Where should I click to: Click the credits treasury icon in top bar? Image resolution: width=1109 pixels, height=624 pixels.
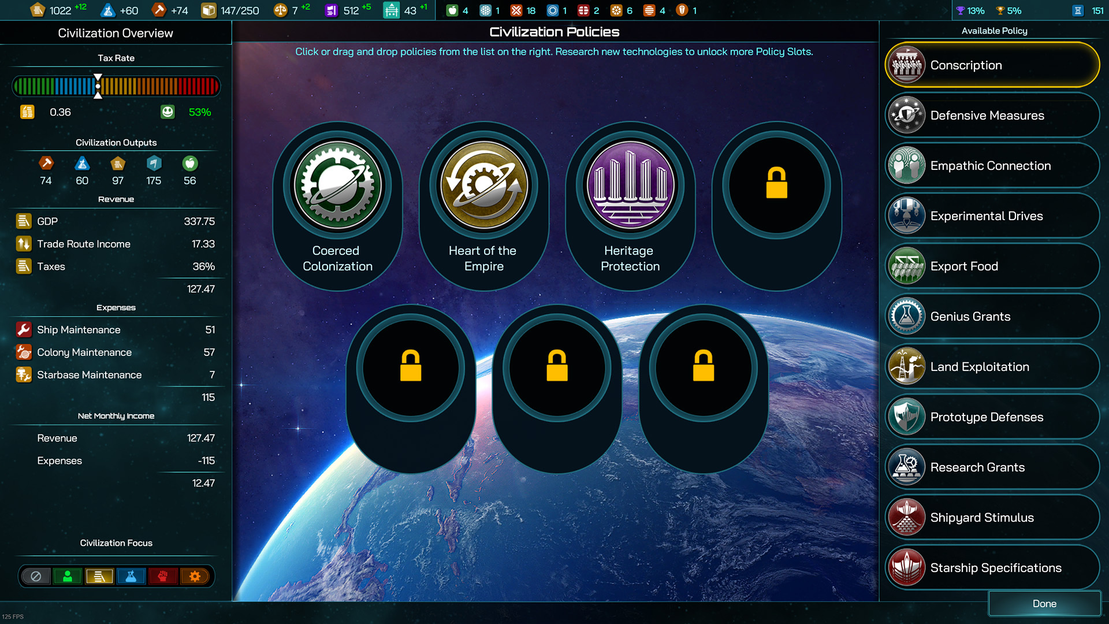tap(38, 10)
